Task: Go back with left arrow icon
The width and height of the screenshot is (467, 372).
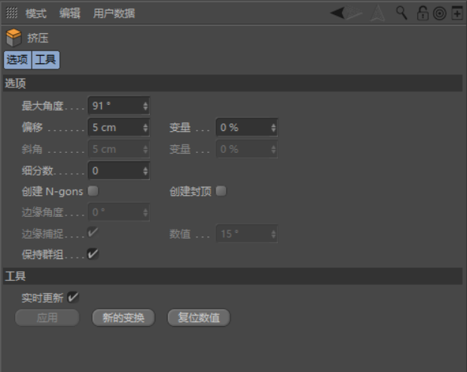Action: (x=337, y=13)
